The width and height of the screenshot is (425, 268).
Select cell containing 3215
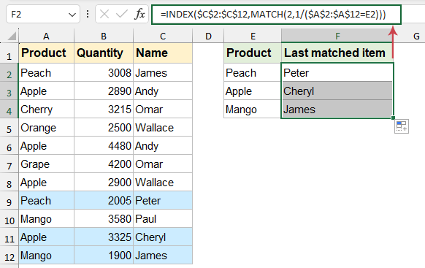pos(104,110)
